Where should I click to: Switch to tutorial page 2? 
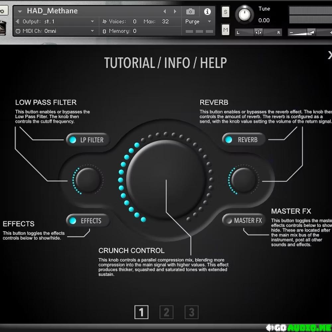[x=166, y=312]
